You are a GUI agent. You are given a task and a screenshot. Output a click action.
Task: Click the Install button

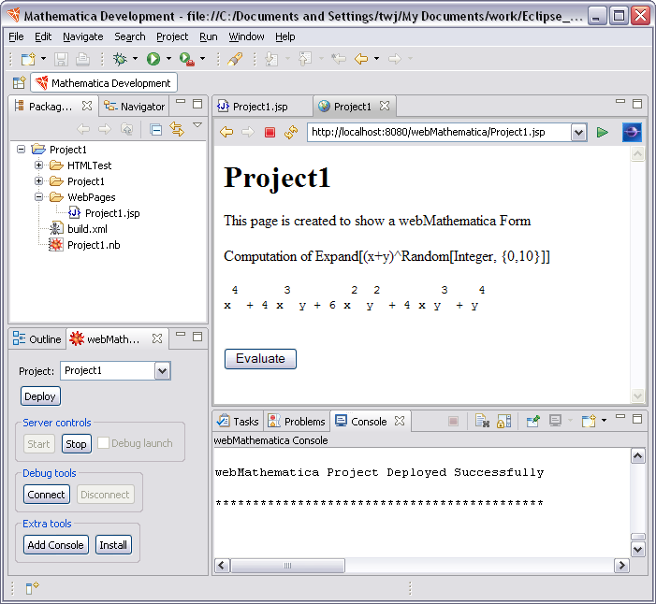[113, 545]
